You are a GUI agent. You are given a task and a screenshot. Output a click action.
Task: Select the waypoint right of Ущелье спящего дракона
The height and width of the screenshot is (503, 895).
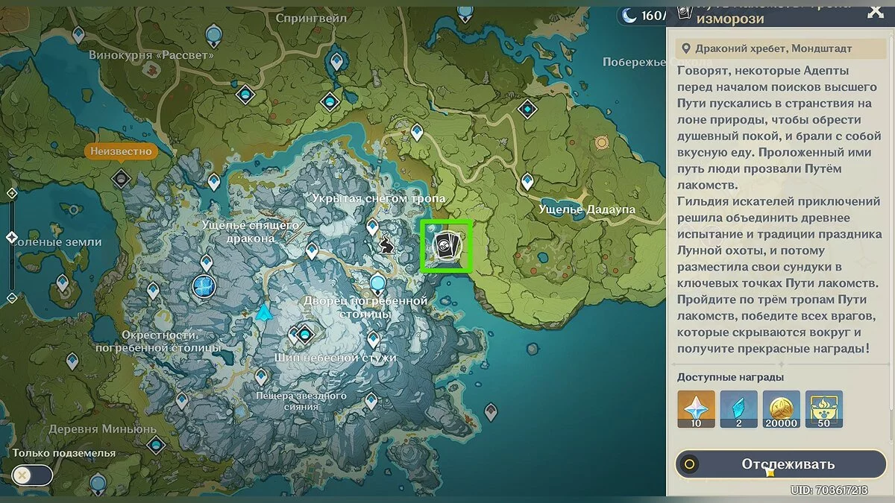(x=312, y=250)
